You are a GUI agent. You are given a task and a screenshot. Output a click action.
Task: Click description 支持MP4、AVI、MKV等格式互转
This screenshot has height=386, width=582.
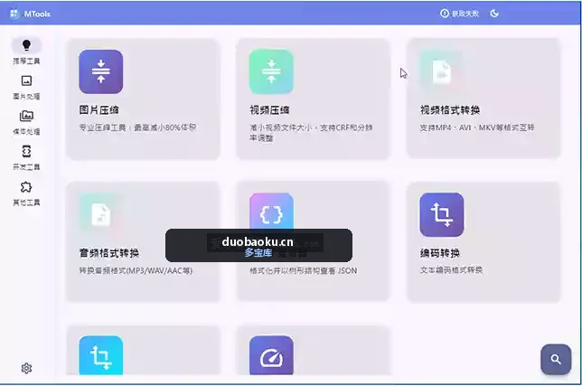pos(477,127)
